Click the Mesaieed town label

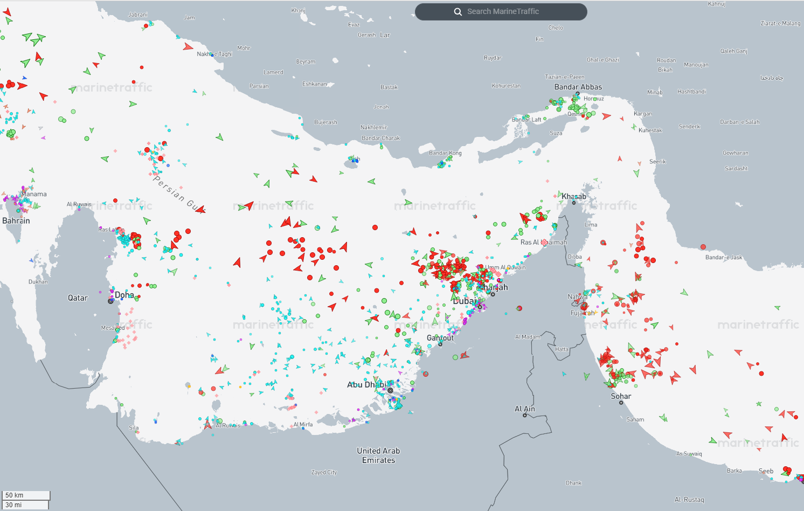point(113,328)
